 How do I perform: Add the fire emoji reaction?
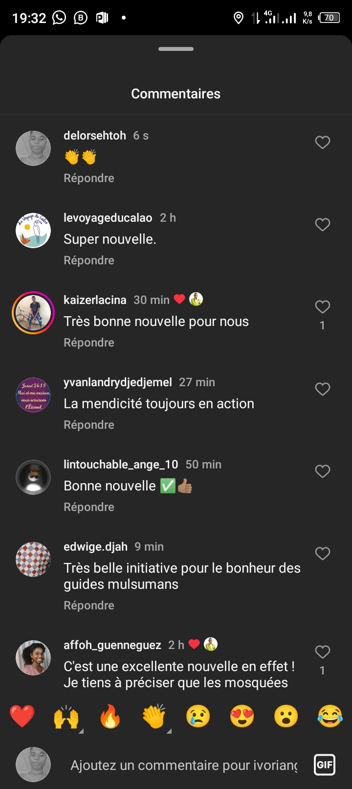coord(110,717)
